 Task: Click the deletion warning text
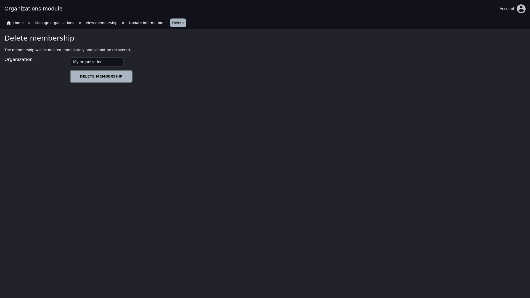click(68, 50)
